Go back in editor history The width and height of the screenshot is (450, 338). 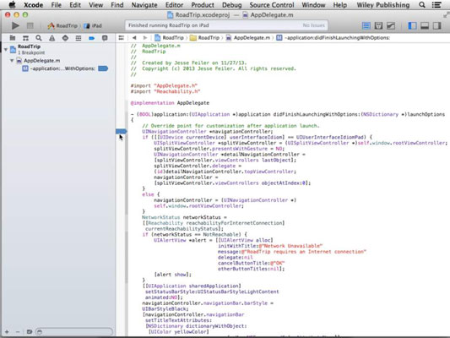134,38
